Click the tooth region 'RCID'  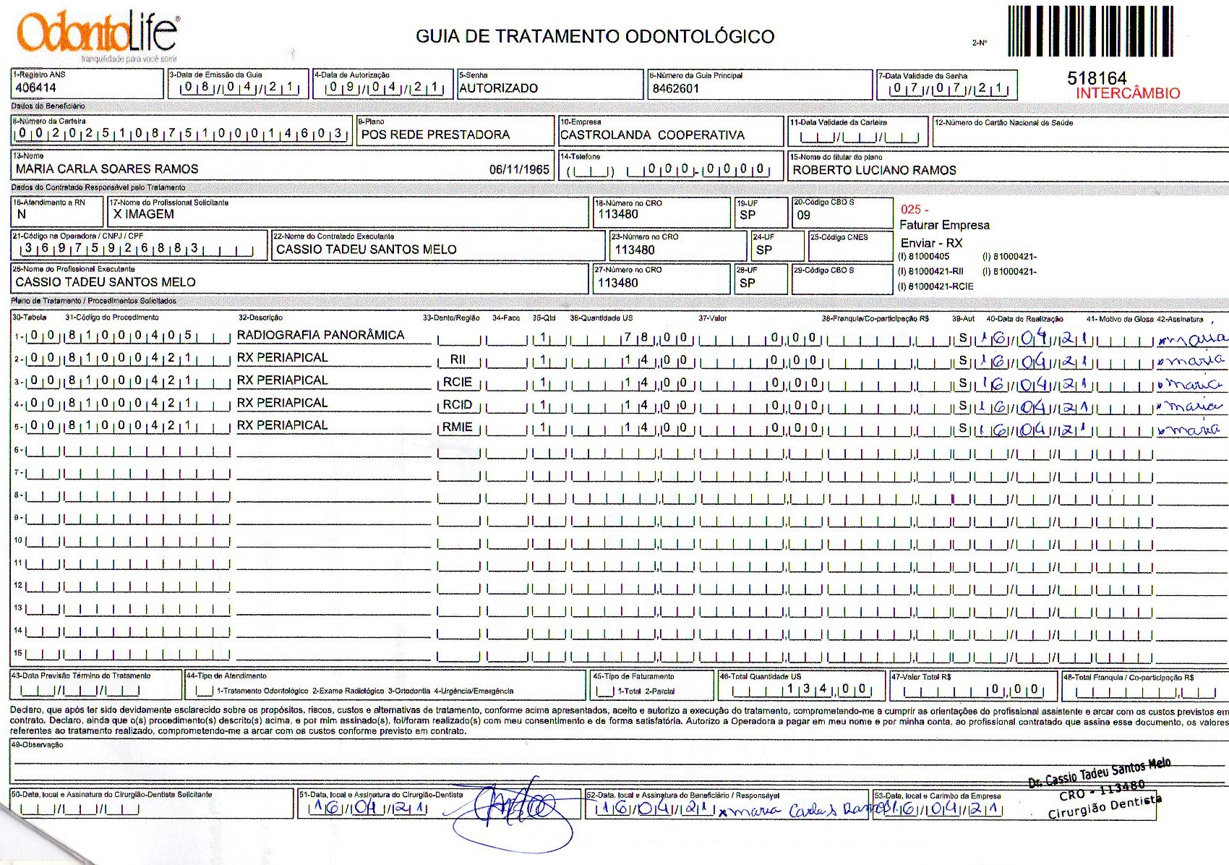(458, 404)
